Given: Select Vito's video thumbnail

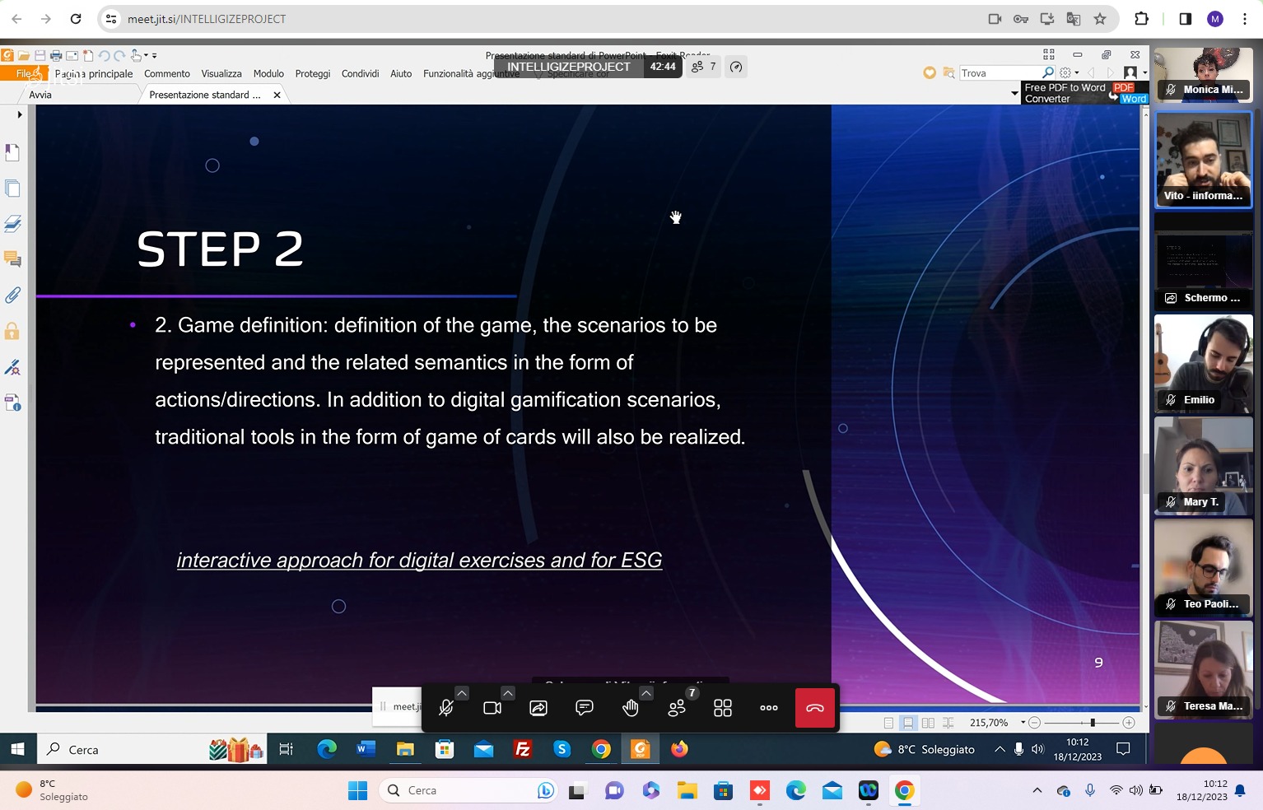Looking at the screenshot, I should (x=1203, y=160).
